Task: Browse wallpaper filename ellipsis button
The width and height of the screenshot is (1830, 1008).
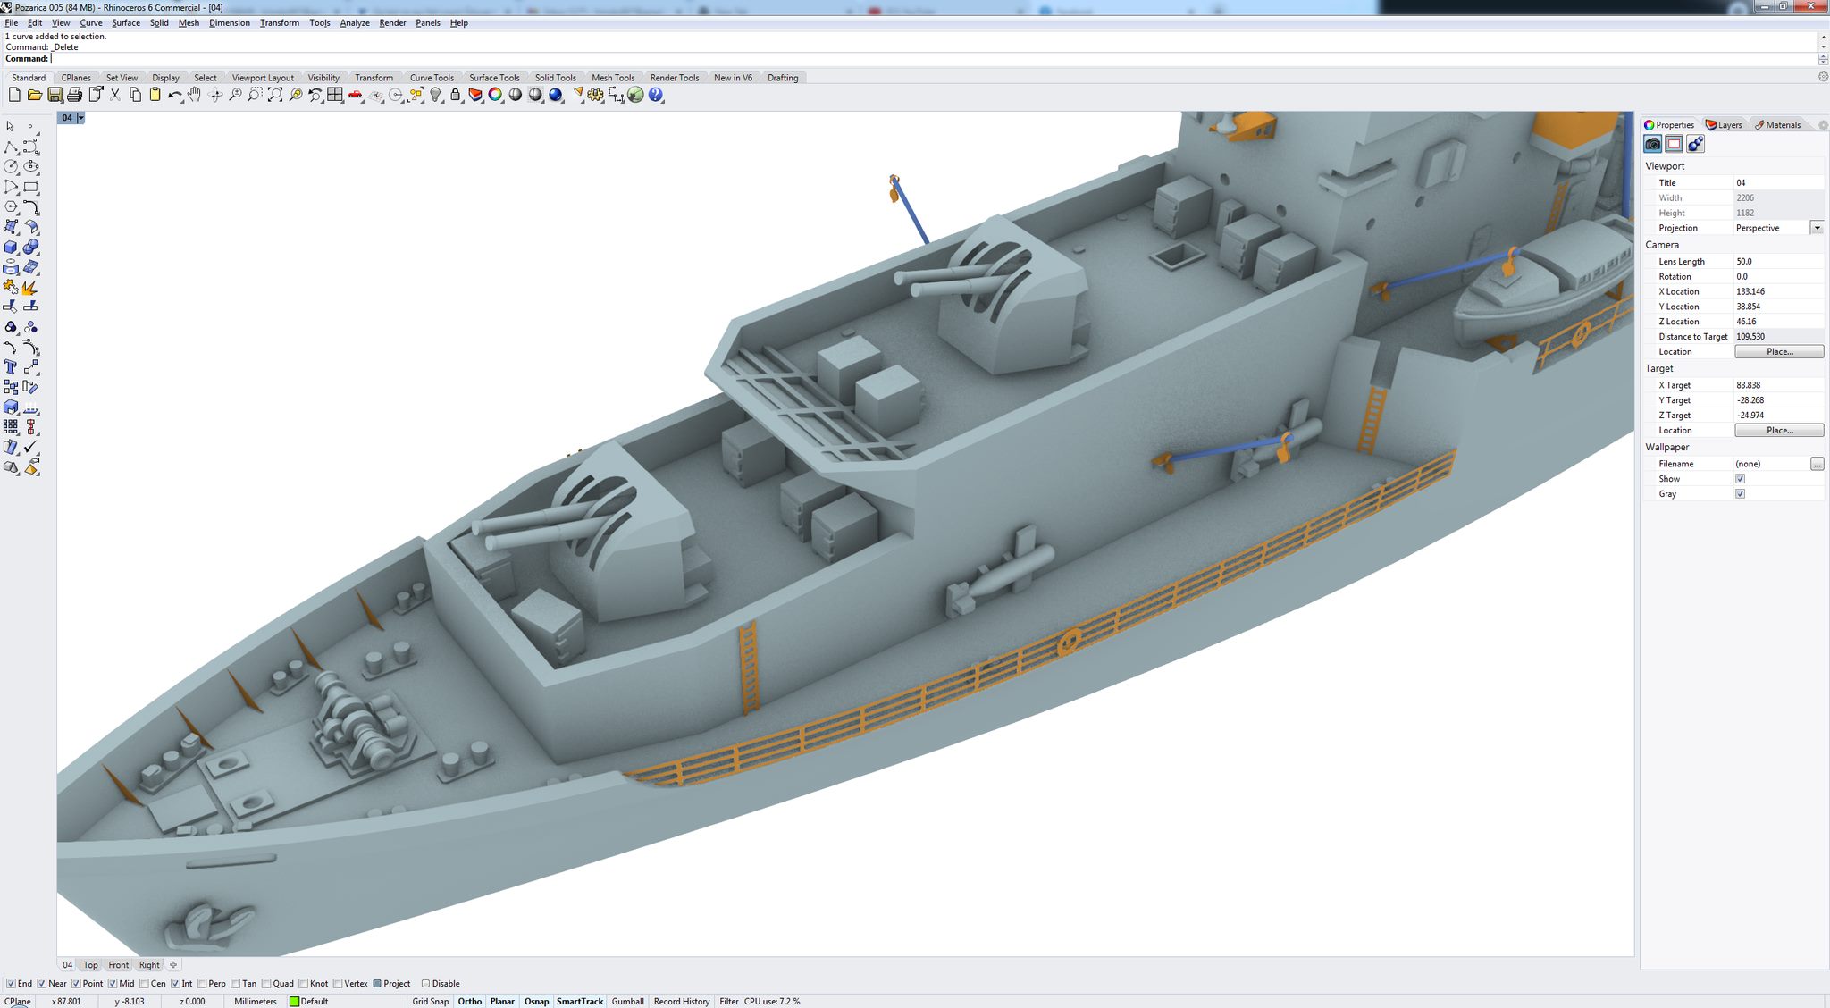Action: [1817, 464]
